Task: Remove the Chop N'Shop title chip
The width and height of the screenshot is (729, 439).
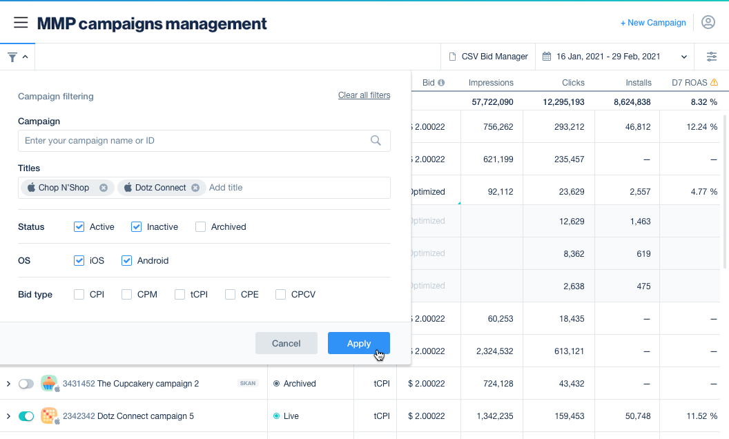Action: click(104, 188)
